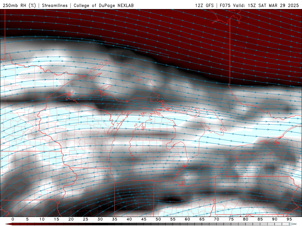Click the "80" legend label

(245, 219)
